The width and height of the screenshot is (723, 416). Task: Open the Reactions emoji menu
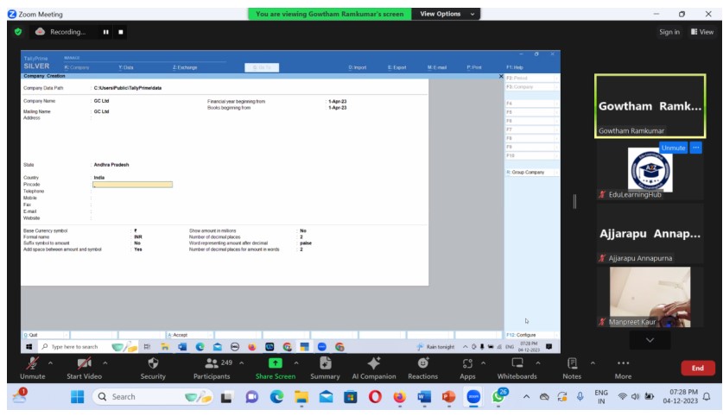click(x=422, y=365)
